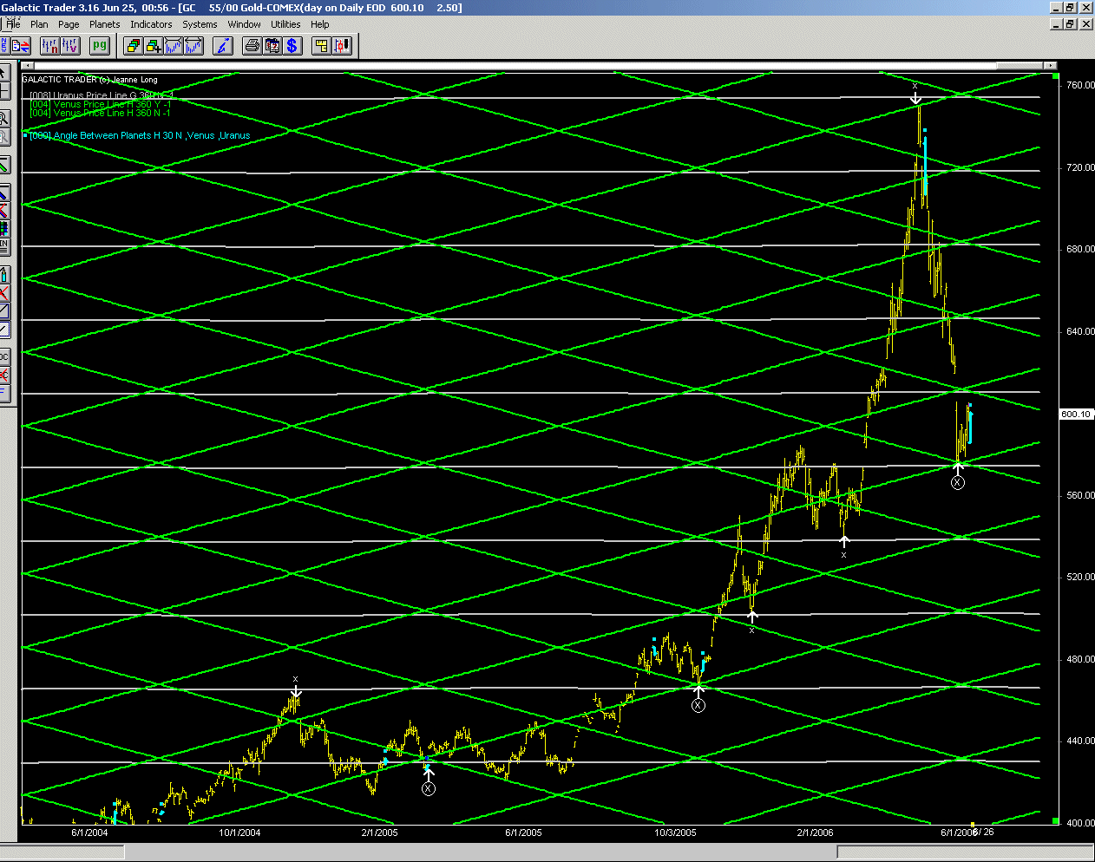The width and height of the screenshot is (1095, 862).
Task: Click the compress chart arrows icon
Action: 174,45
